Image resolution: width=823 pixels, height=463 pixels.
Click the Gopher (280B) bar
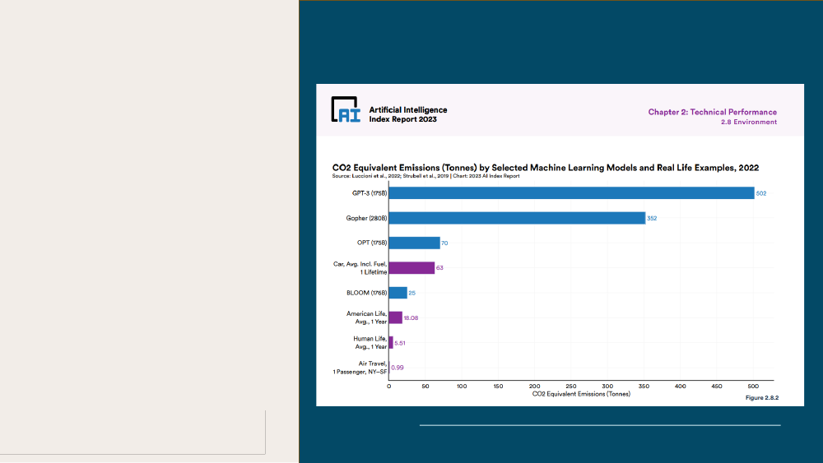tap(517, 218)
